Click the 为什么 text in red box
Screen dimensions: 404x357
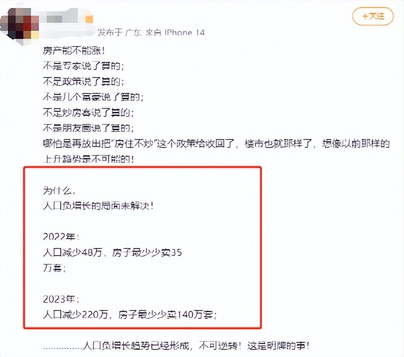59,190
